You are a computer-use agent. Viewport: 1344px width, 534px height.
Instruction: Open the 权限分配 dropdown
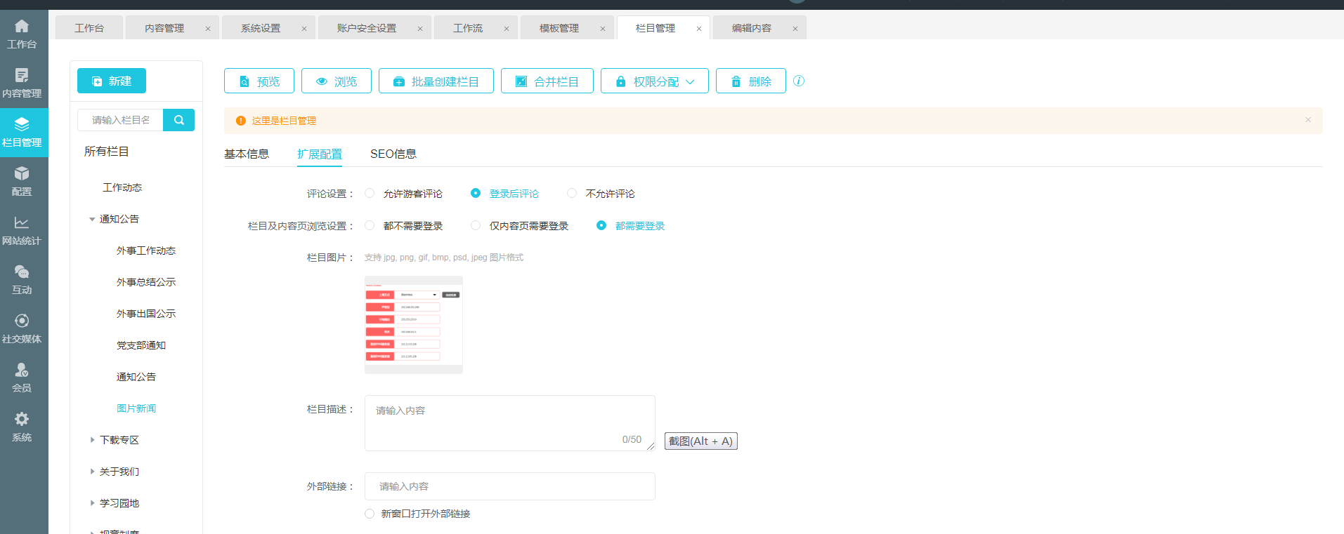[x=654, y=81]
